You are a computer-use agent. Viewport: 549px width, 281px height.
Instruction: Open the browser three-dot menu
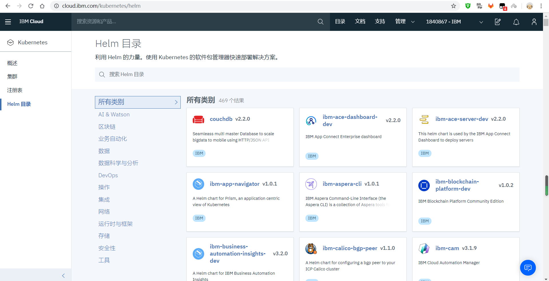point(541,6)
